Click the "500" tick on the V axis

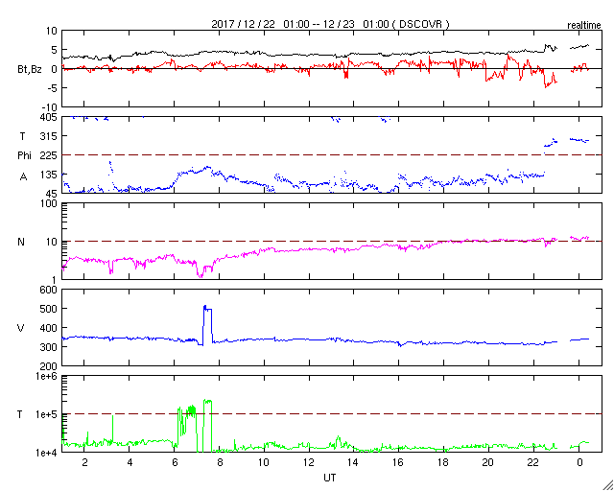tap(50, 309)
